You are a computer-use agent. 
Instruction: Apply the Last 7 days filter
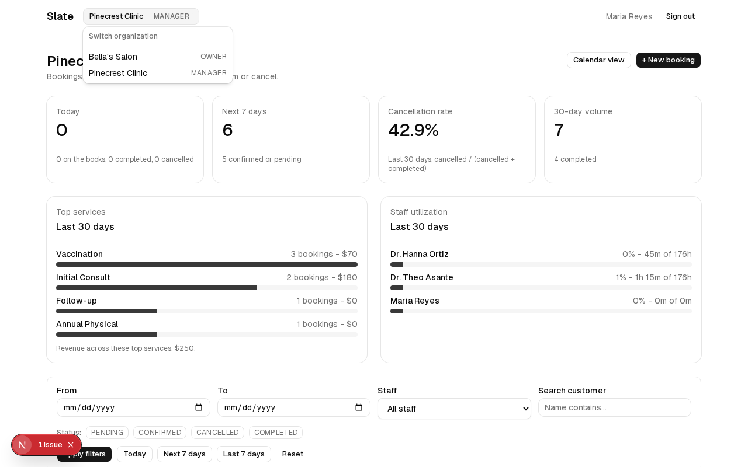pos(244,454)
